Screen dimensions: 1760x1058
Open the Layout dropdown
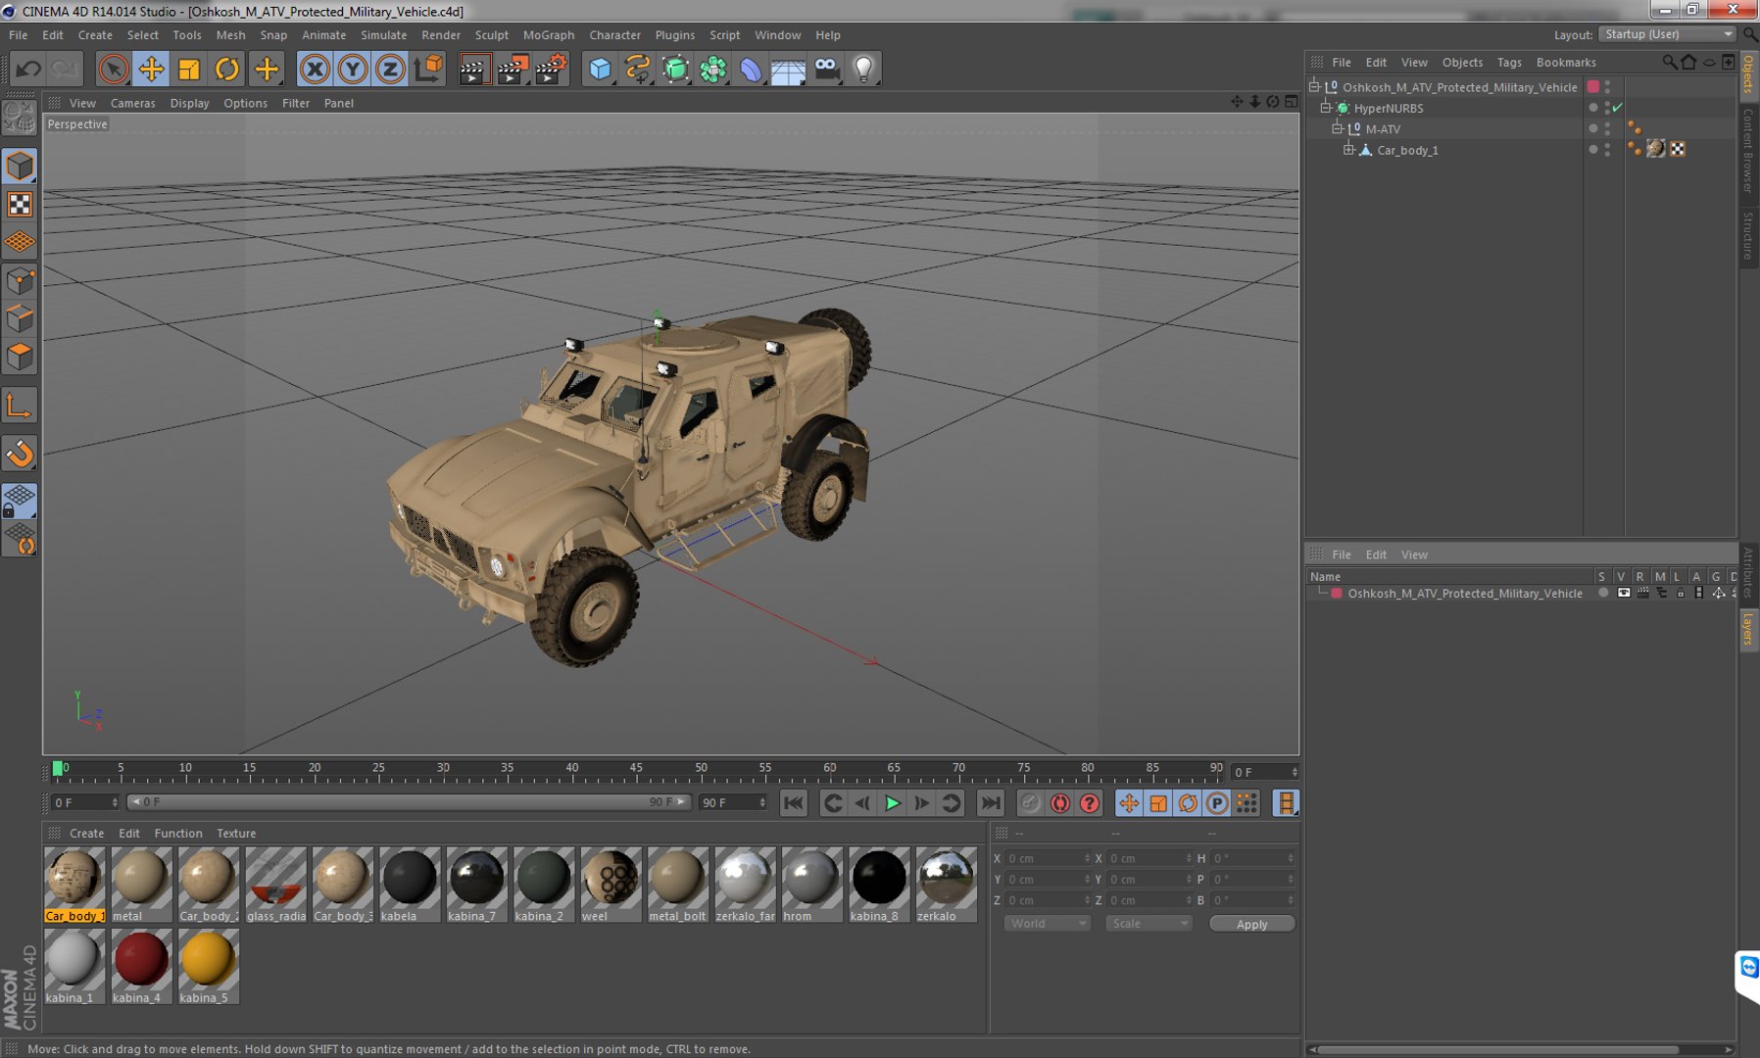coord(1667,34)
